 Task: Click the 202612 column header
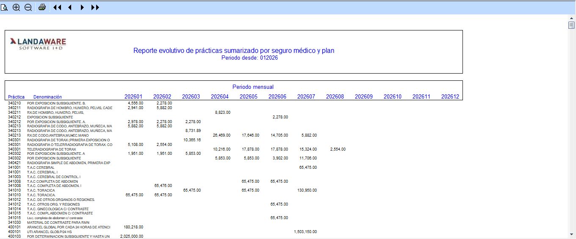click(450, 96)
